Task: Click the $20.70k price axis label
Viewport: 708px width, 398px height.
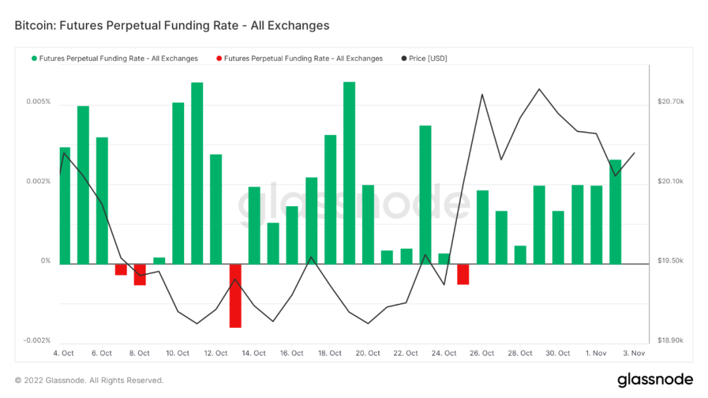Action: tap(671, 102)
